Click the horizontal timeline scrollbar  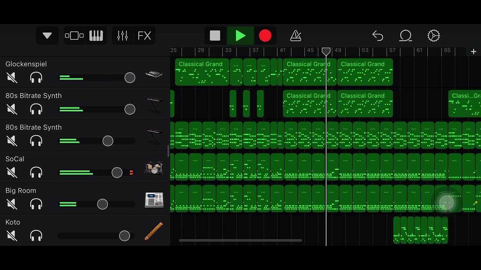tap(240, 240)
